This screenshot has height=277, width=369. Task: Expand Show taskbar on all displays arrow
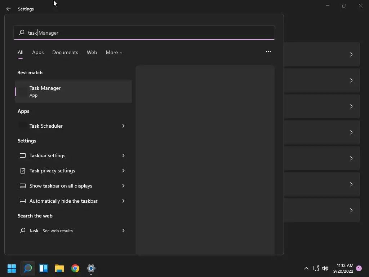tap(123, 186)
